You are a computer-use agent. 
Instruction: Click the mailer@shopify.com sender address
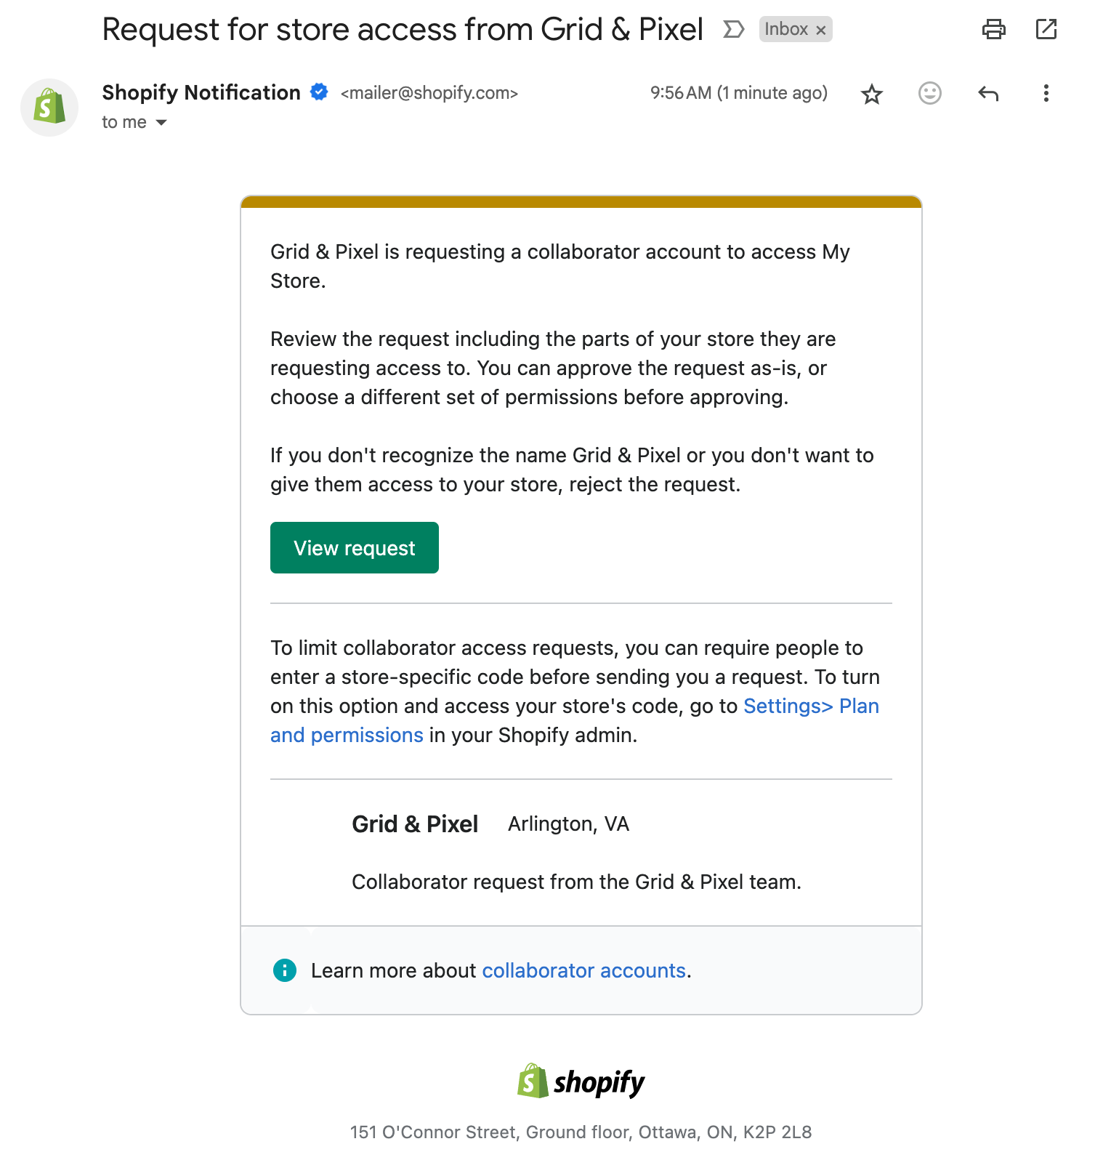coord(429,93)
